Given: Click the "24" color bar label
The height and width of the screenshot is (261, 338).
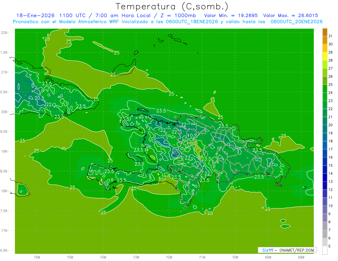Looking at the screenshot, I should (x=331, y=93).
